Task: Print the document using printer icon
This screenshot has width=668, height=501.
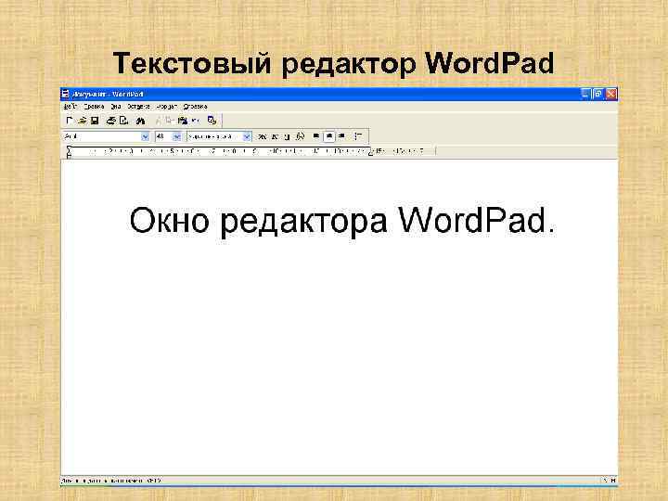Action: [x=111, y=121]
